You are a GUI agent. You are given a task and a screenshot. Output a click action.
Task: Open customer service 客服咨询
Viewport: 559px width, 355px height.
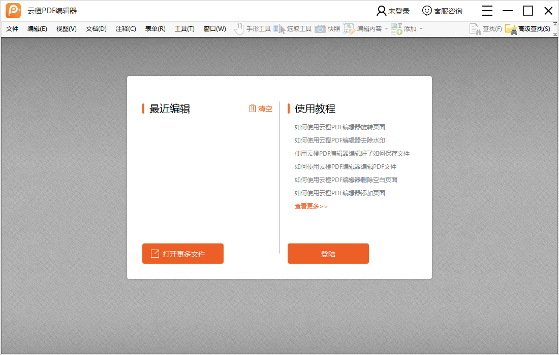[x=442, y=11]
